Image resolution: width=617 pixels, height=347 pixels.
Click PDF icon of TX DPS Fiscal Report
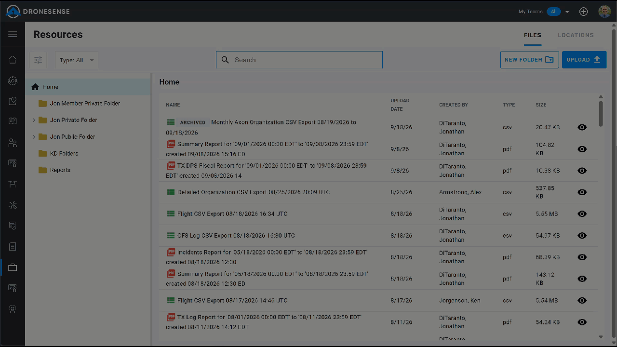[171, 165]
